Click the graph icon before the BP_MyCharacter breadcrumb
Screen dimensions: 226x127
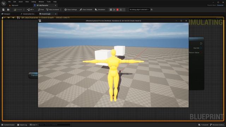click(18, 18)
